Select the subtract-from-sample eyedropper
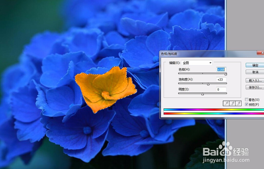Image resolution: width=264 pixels, height=169 pixels. click(x=238, y=104)
